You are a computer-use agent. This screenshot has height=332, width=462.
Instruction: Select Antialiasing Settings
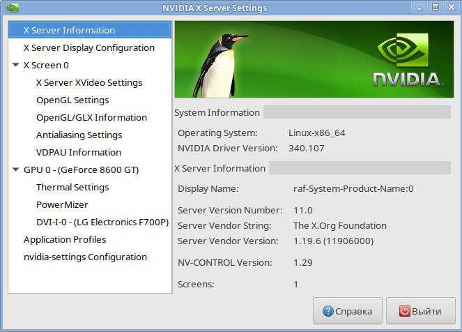79,135
